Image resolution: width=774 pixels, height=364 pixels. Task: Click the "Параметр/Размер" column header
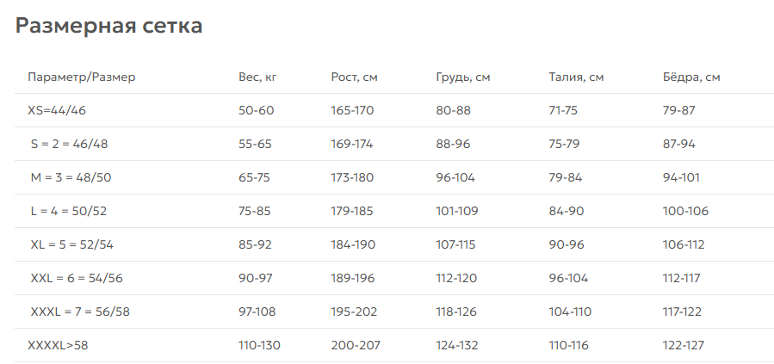[82, 77]
